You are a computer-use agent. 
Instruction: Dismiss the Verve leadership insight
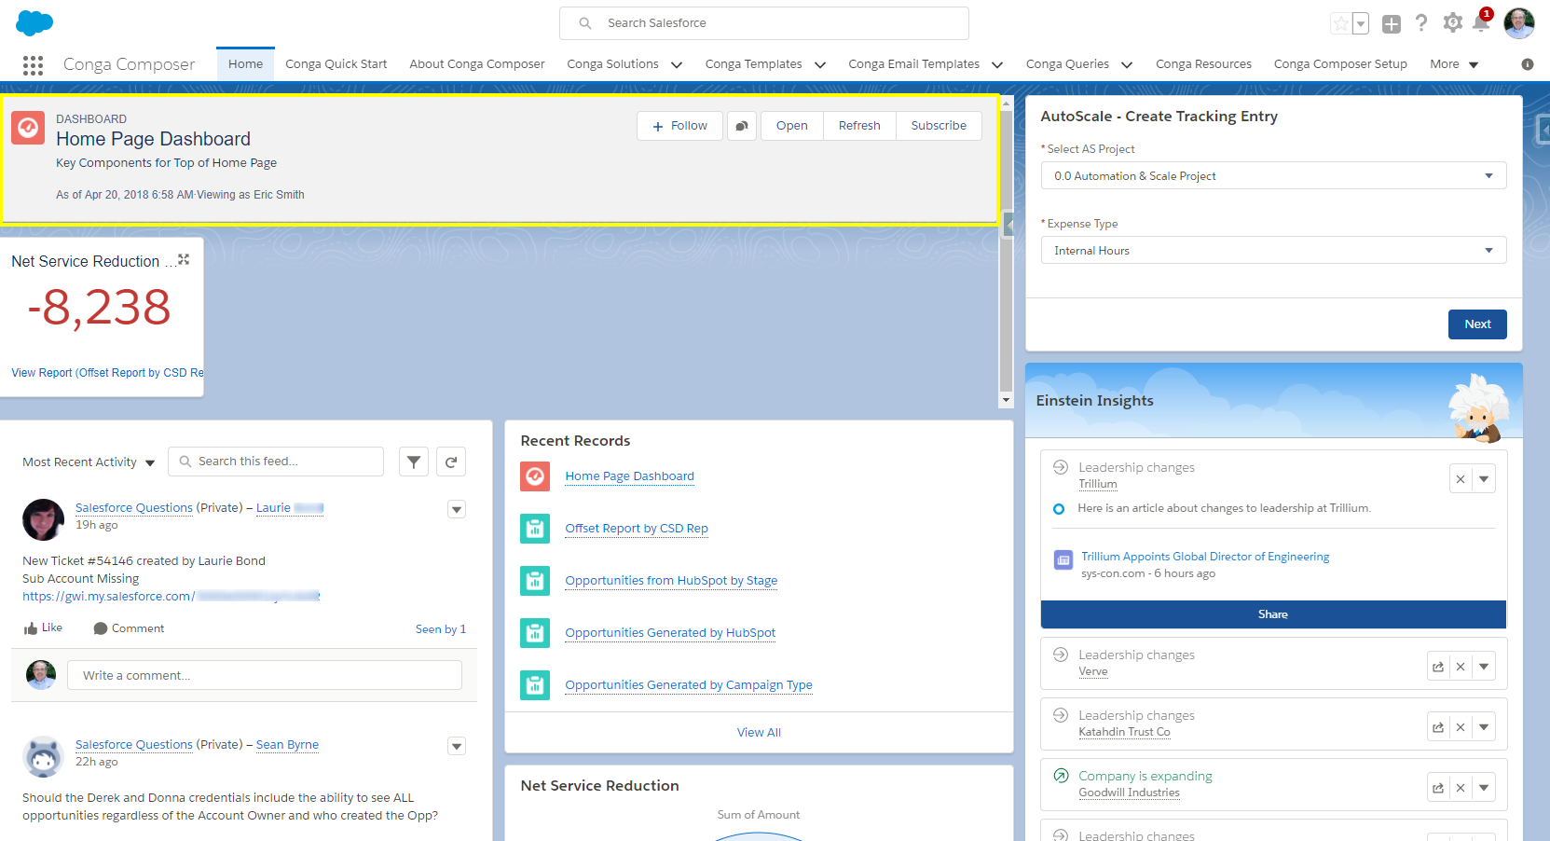[x=1461, y=667]
